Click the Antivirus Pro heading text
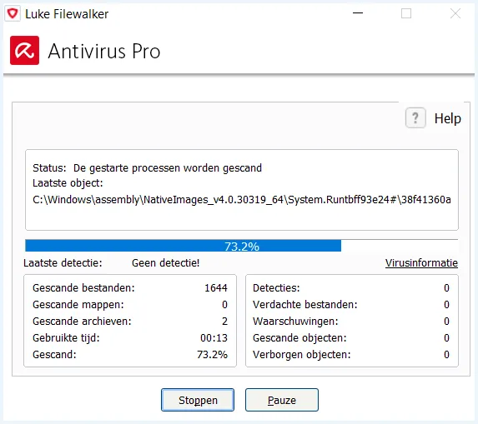Viewport: 478px width, 424px height. [x=104, y=51]
